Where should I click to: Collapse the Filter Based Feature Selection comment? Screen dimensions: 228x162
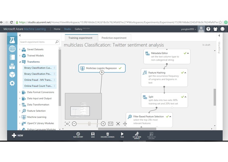[x=170, y=116]
